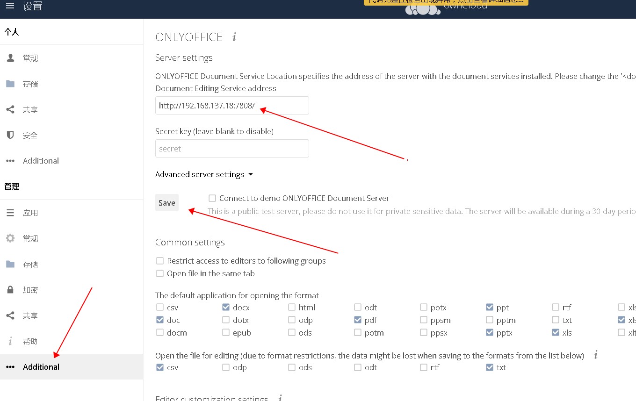Image resolution: width=636 pixels, height=401 pixels.
Task: Check txt in default application formats
Action: 556,320
